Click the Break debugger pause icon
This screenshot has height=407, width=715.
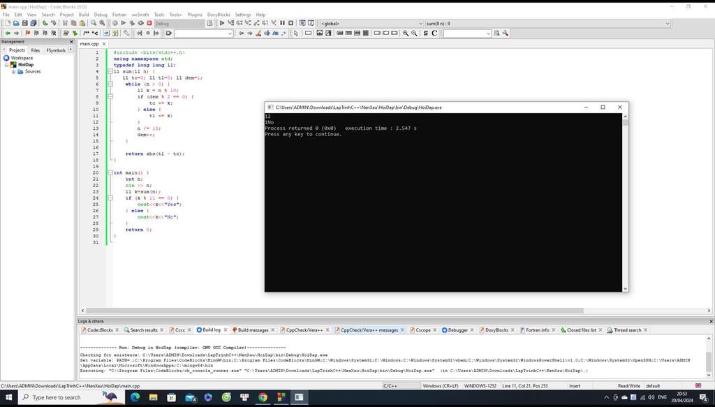pos(282,23)
